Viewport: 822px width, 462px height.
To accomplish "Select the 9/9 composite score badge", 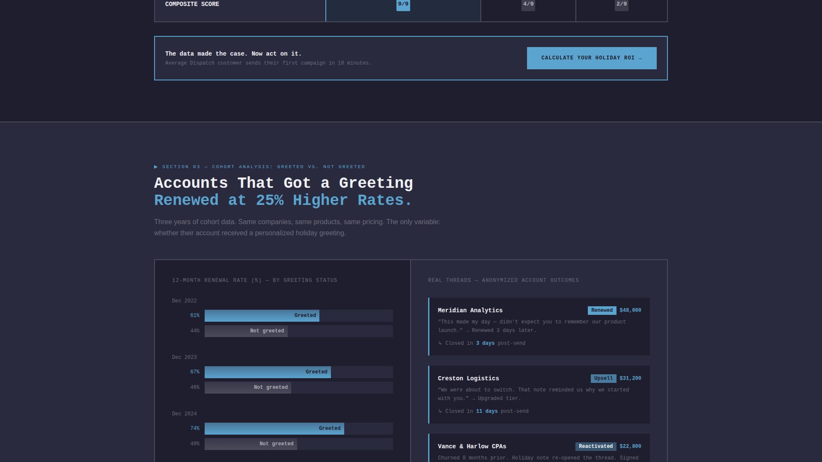I will (403, 4).
